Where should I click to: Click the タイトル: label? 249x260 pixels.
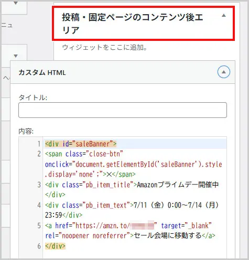pos(33,97)
